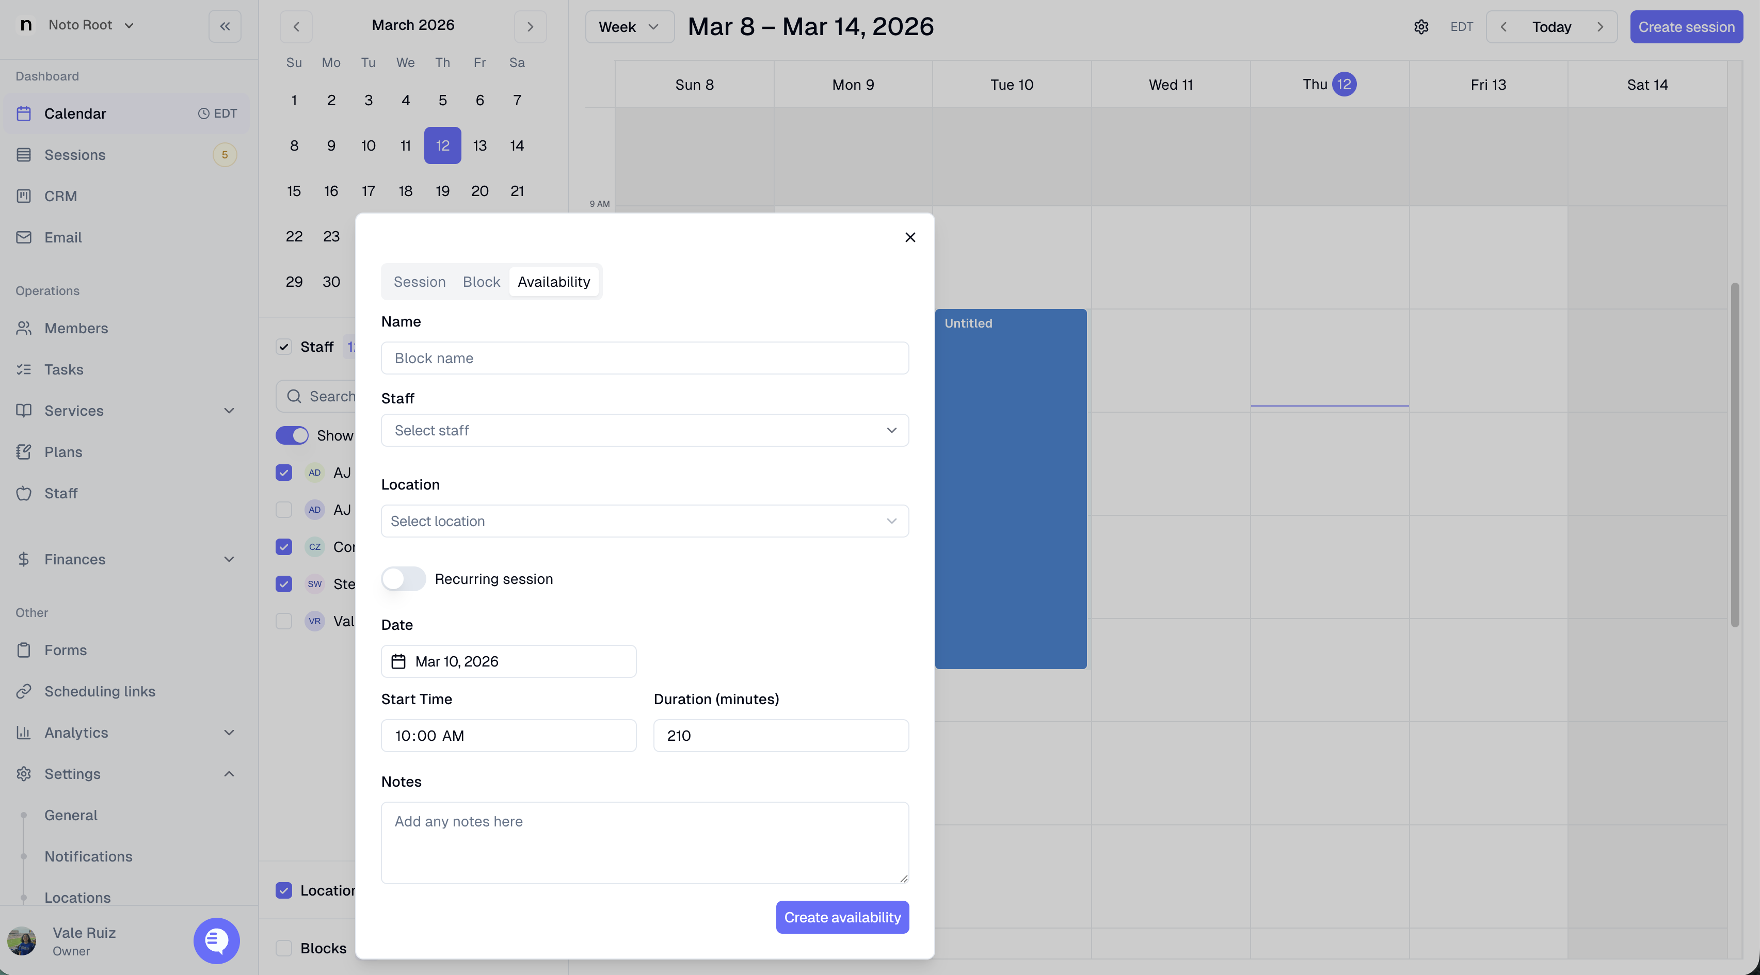This screenshot has width=1760, height=975.
Task: Click the calendar icon in Date field
Action: 398,661
